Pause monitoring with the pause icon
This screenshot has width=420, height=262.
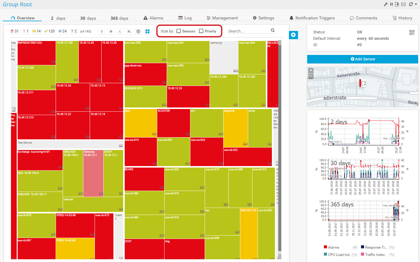392,4
